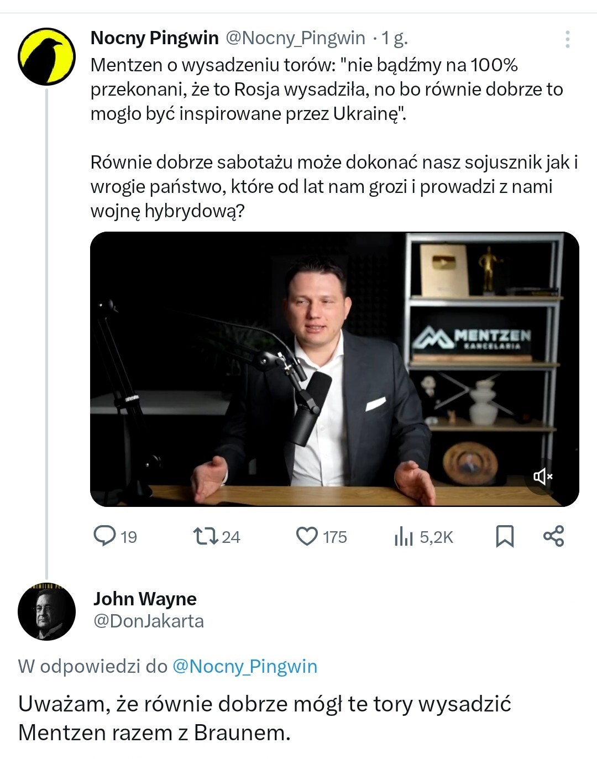Tap the John Wayne display name
The width and height of the screenshot is (597, 759).
145,599
